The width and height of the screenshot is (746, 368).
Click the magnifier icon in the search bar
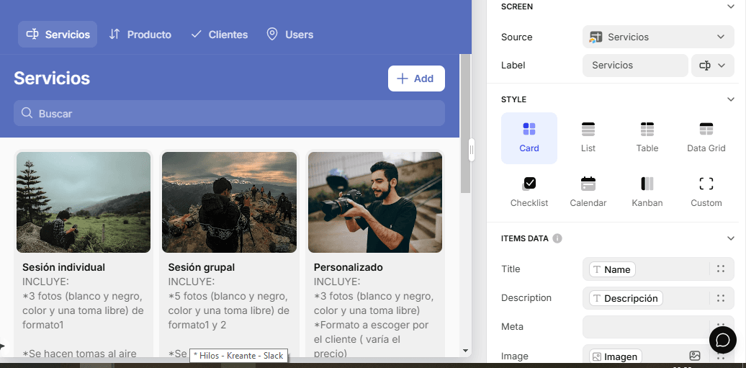(x=27, y=113)
